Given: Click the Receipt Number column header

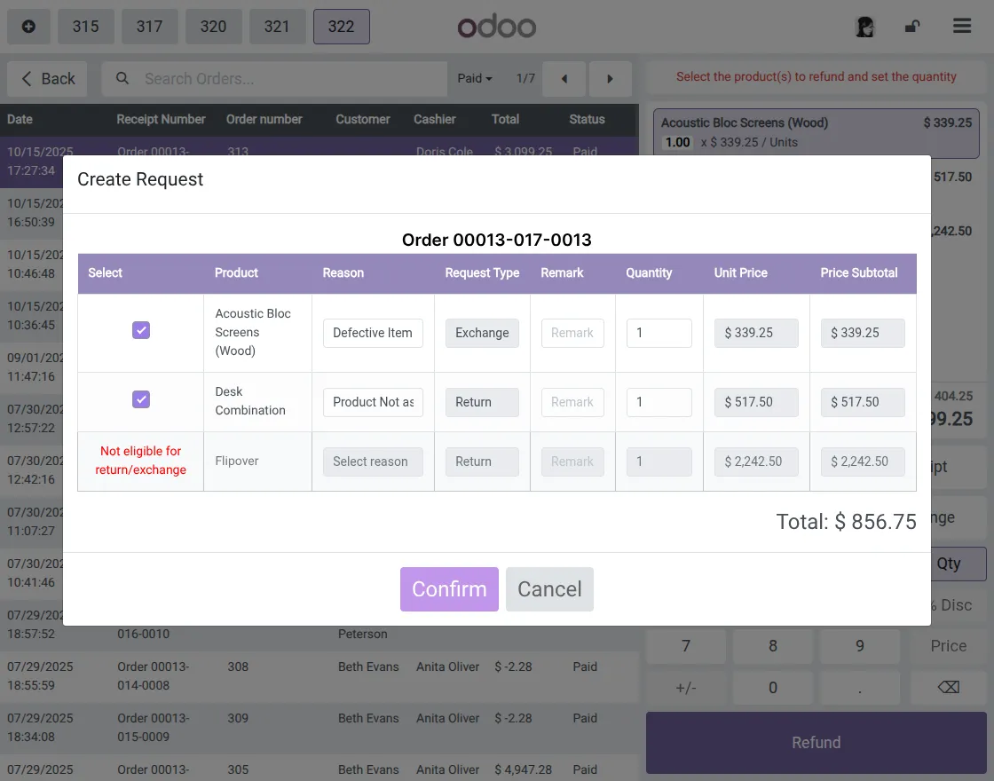Looking at the screenshot, I should pos(161,119).
